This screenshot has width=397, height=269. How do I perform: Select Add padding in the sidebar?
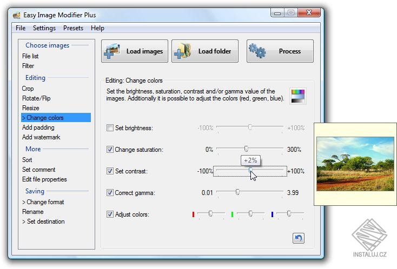tap(38, 127)
